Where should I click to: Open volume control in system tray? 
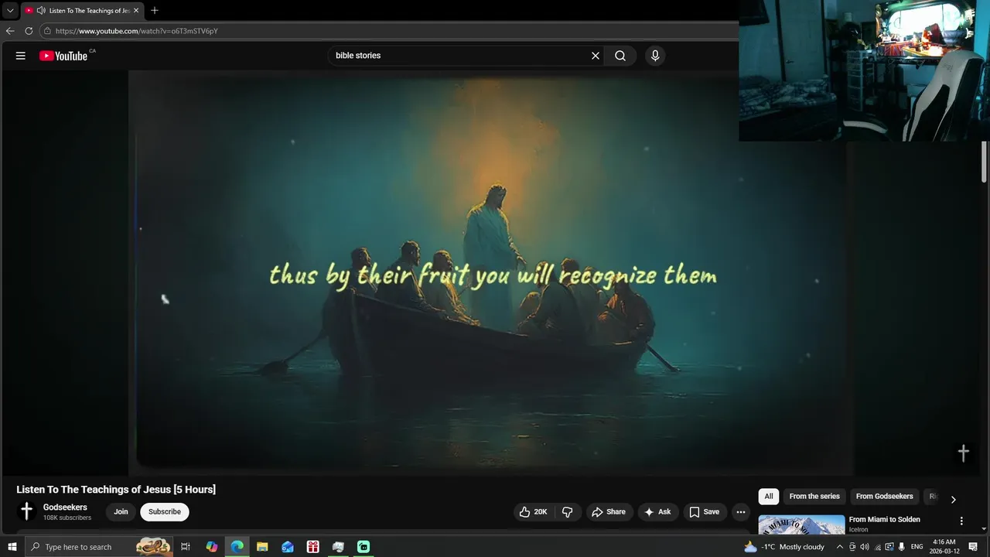tap(865, 547)
